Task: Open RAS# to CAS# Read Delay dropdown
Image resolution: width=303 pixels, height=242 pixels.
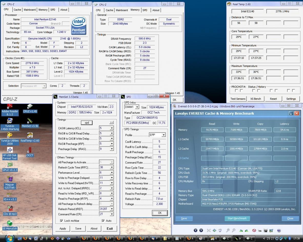Action: [x=112, y=133]
